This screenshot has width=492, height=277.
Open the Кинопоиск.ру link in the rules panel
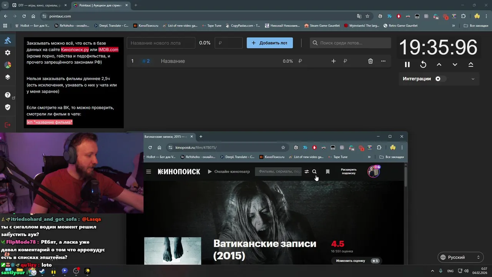point(75,50)
